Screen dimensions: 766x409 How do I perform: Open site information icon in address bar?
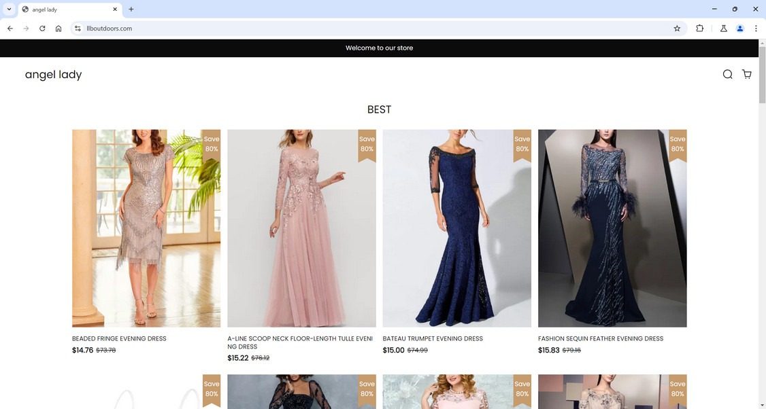78,29
